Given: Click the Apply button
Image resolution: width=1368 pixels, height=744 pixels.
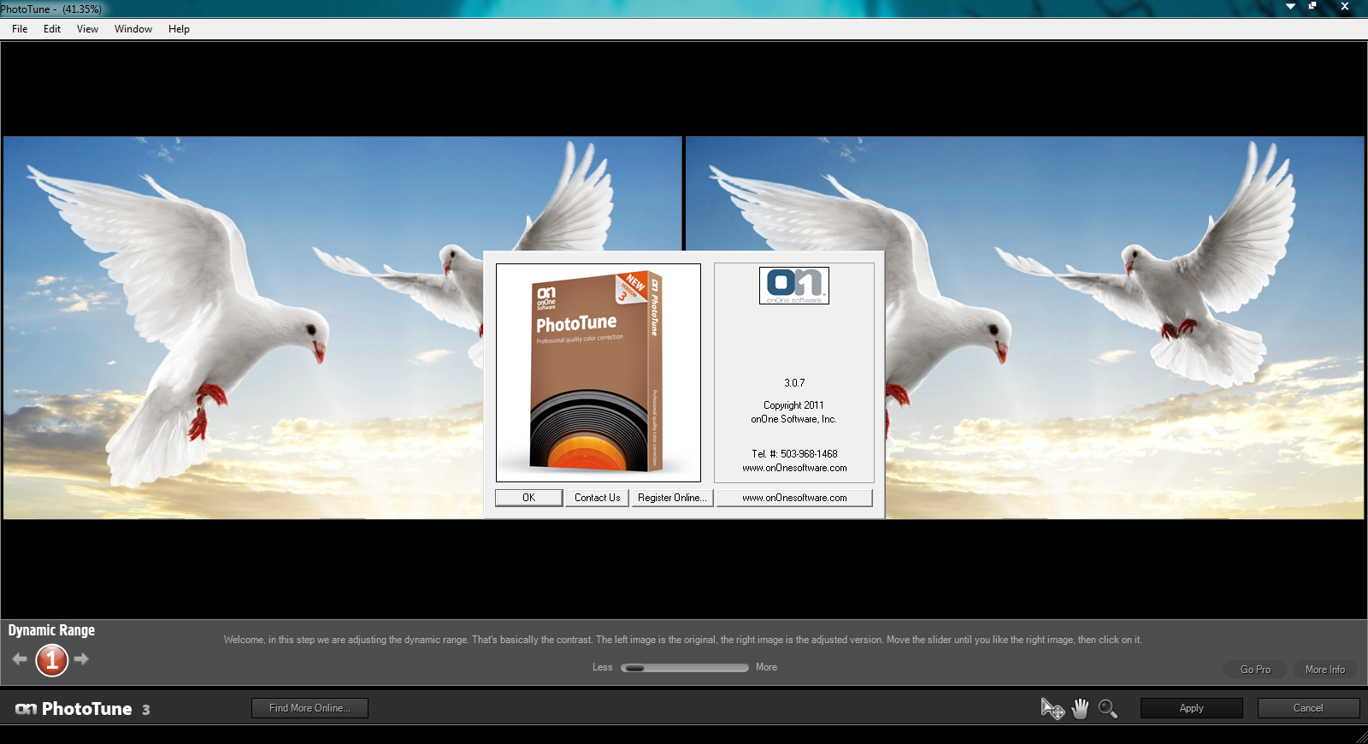Looking at the screenshot, I should 1191,708.
